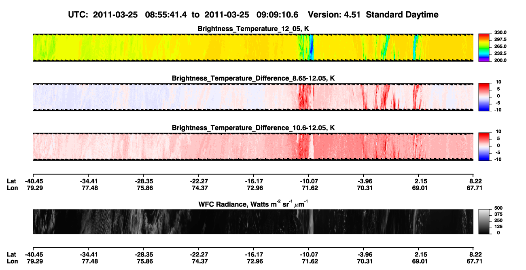Click latitude -3.96 on the axis above WFC Radiance

(x=365, y=181)
